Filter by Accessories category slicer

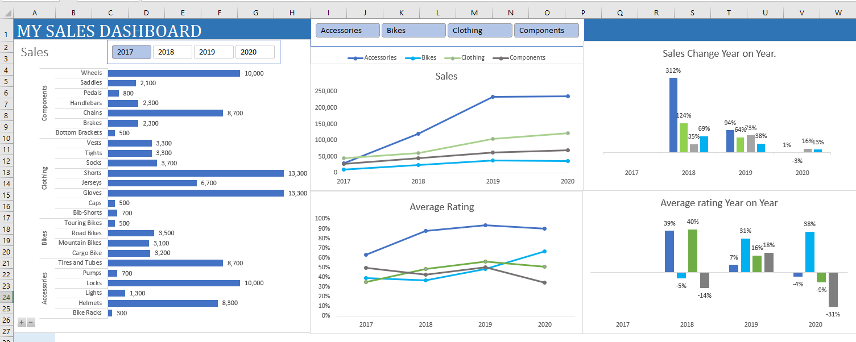tap(348, 31)
